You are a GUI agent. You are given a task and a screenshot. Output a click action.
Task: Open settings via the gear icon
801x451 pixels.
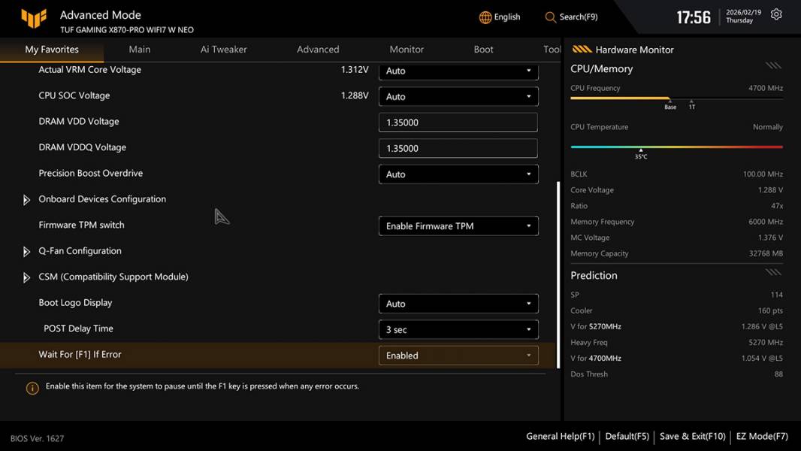pos(776,15)
